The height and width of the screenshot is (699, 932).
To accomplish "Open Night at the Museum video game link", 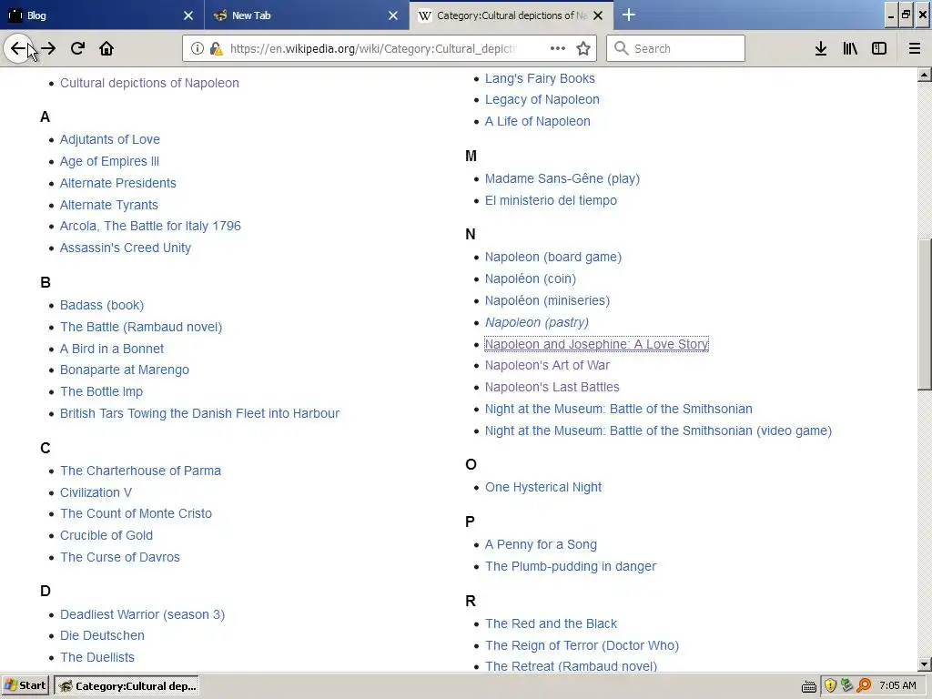I will pyautogui.click(x=659, y=431).
